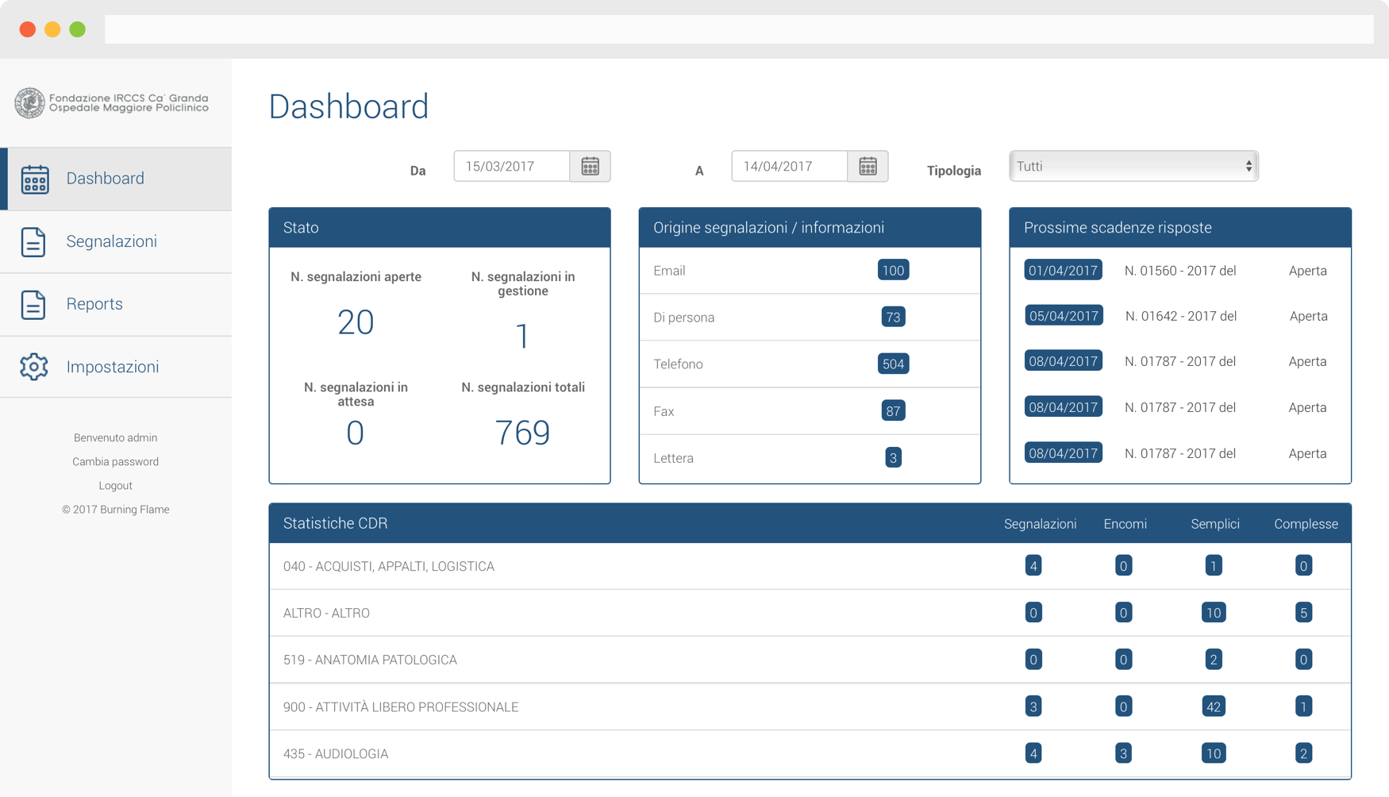Click the segnalazioni in gestione count 1
Screen dimensions: 1389x797
coord(522,336)
